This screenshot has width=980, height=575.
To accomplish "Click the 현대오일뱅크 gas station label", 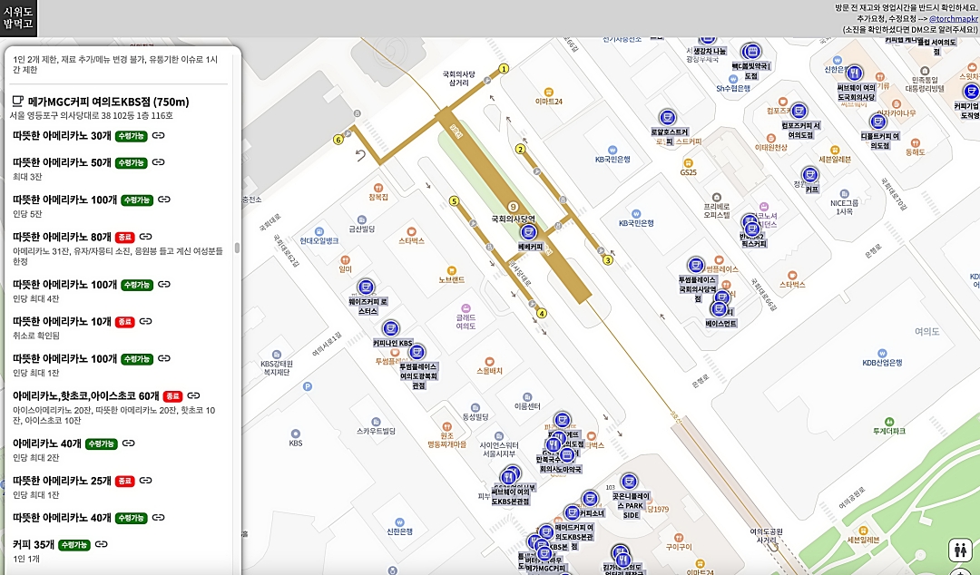I will (x=318, y=240).
